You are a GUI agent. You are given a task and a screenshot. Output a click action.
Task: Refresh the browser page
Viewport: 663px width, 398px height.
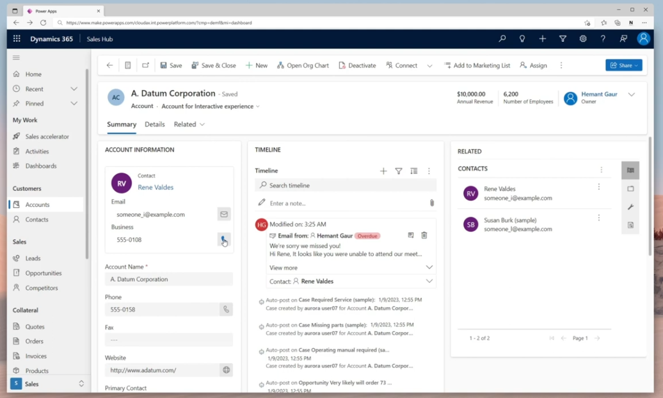[43, 22]
